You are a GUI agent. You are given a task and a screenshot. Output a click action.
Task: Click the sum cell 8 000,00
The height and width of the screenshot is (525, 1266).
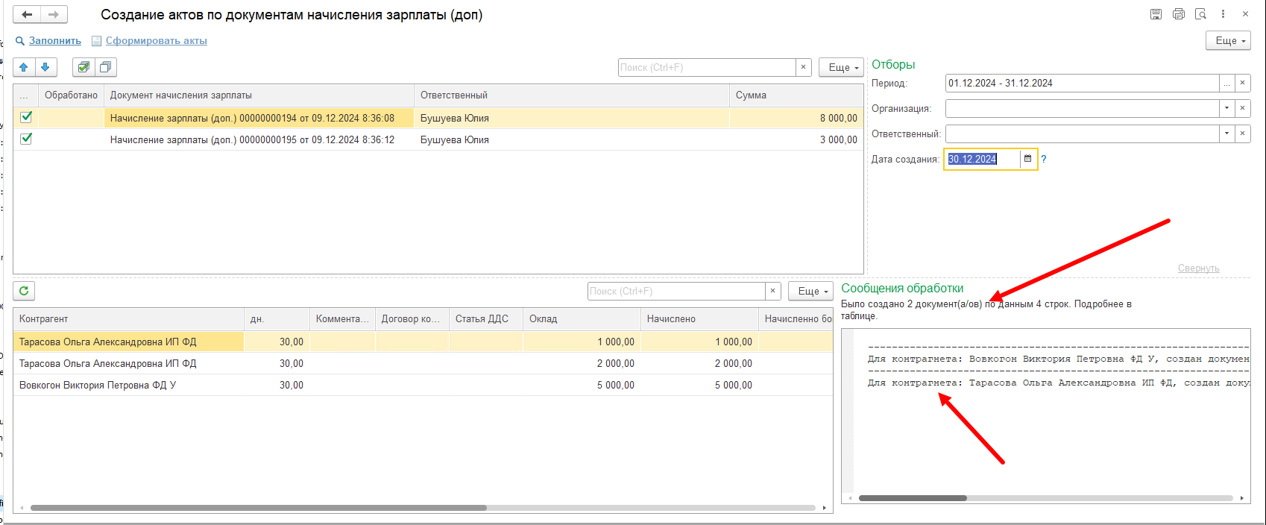click(x=796, y=118)
